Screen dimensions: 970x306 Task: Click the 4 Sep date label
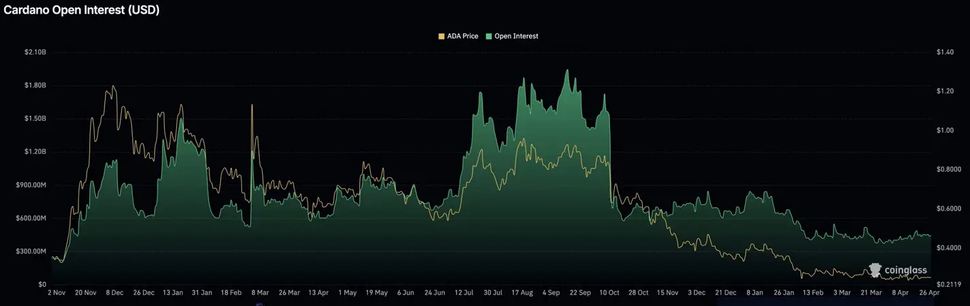tap(551, 293)
